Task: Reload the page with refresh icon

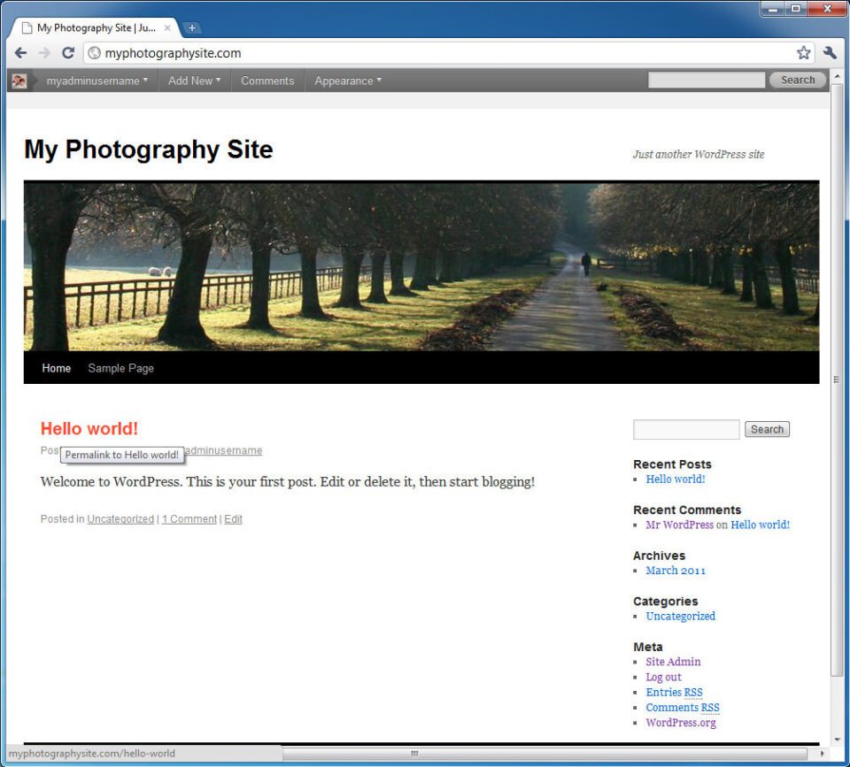Action: coord(68,53)
